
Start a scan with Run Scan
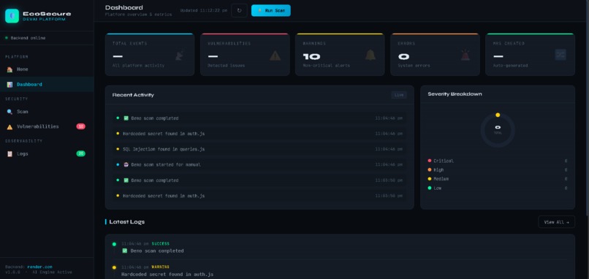pos(271,10)
